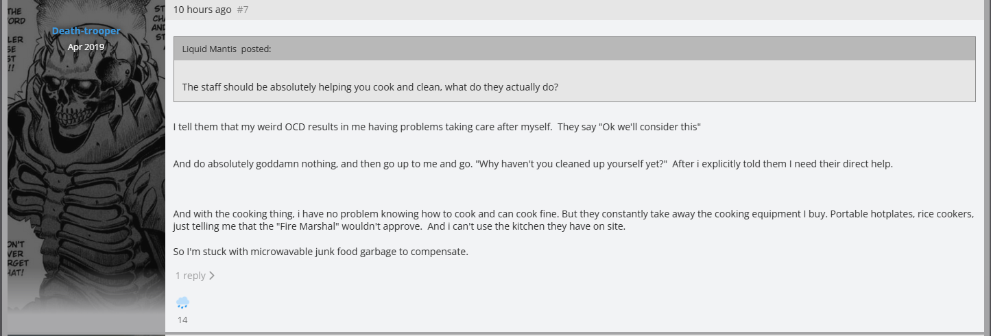Click the 10 hours ago timestamp
This screenshot has width=991, height=336.
point(202,10)
